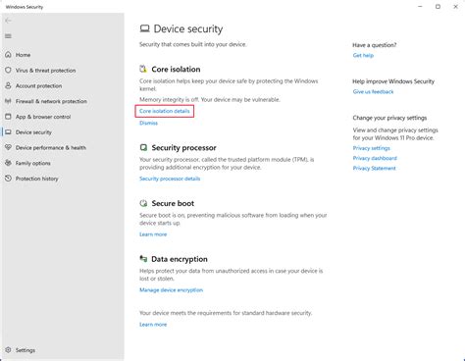Click Learn more under hardware security requirements
The image size is (465, 361).
153,325
